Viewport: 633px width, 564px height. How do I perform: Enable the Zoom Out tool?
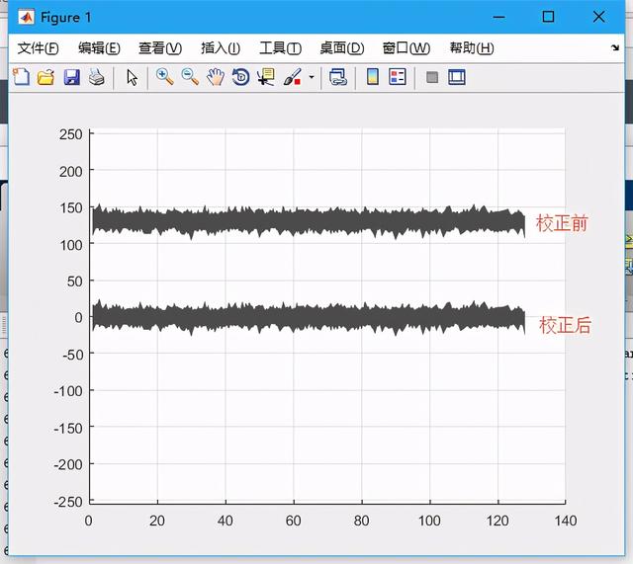pos(190,77)
